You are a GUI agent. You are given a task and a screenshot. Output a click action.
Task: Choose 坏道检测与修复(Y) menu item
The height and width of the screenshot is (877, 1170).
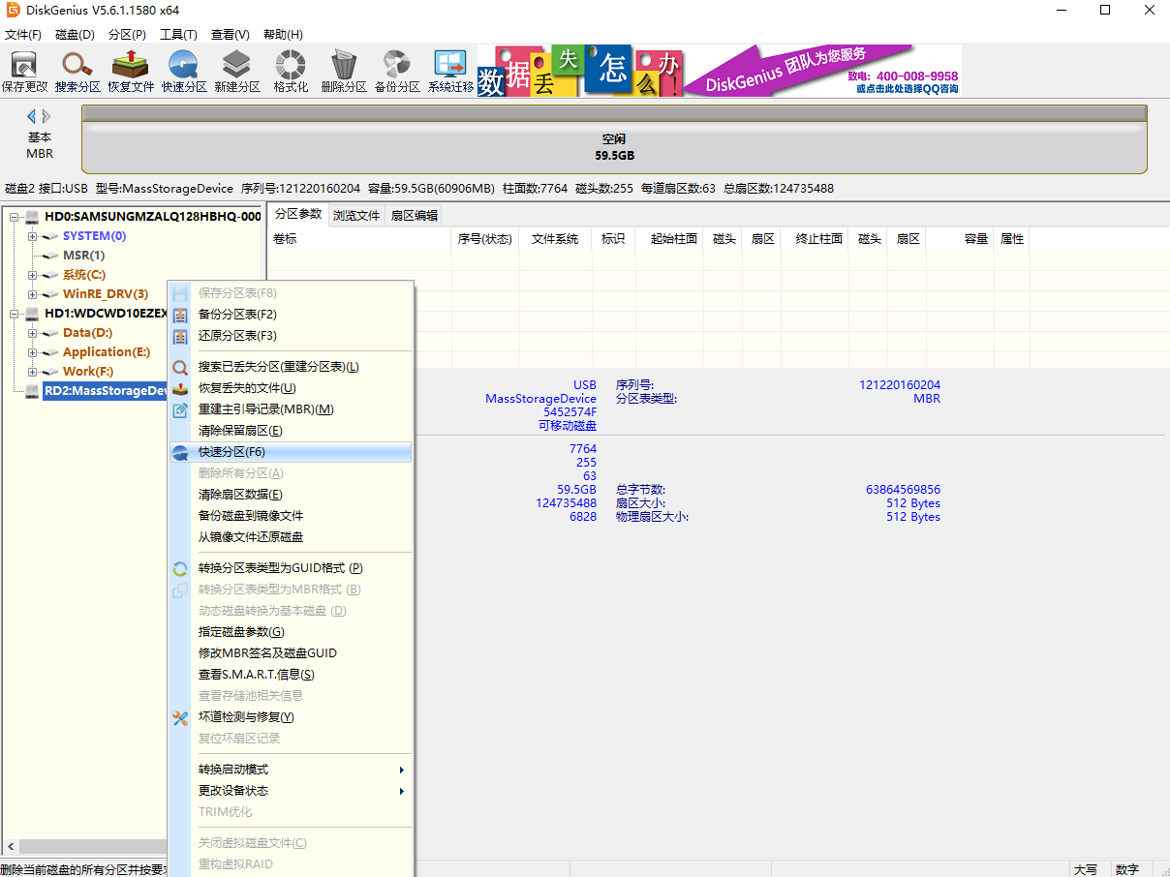291,717
